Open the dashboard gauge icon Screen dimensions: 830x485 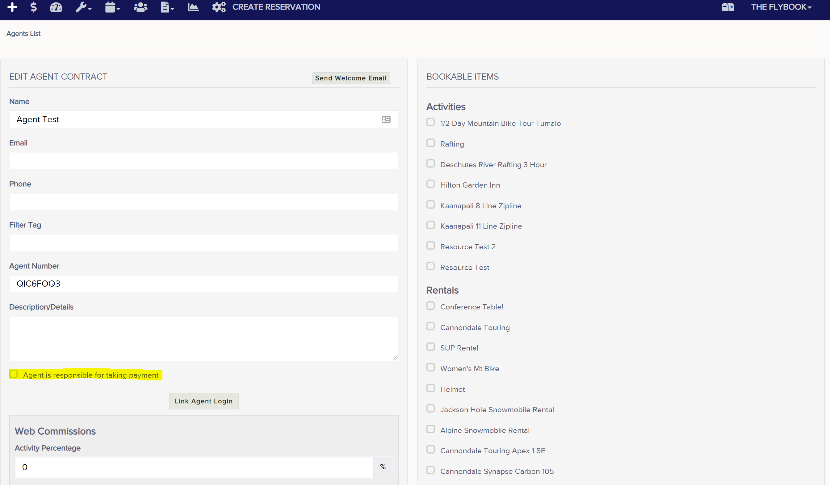[x=56, y=7]
